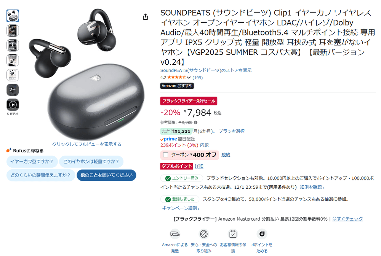Click the safety and security badge icon

pyautogui.click(x=203, y=234)
